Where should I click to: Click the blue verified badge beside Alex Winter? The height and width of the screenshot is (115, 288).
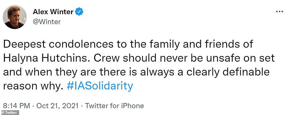(x=79, y=12)
